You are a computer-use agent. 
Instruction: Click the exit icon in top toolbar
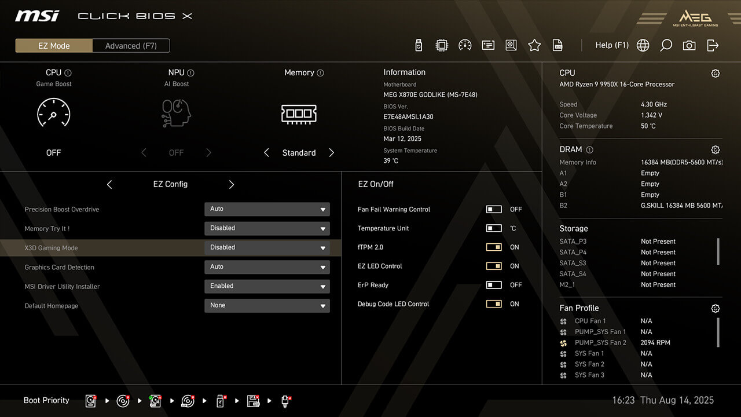point(713,45)
